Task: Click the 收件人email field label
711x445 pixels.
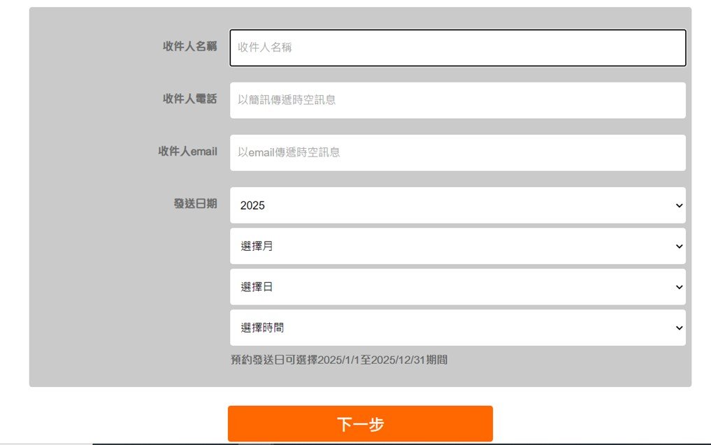Action: (x=187, y=152)
